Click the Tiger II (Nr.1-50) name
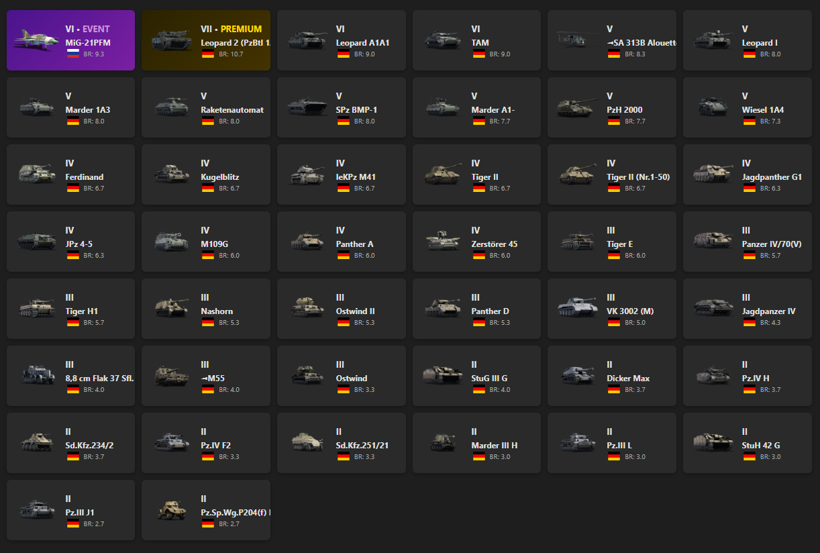 click(x=638, y=177)
